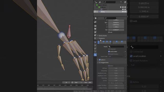Viewport: 164px width, 92px height.
Task: Toggle the Connected checkbox
Action: click(109, 49)
